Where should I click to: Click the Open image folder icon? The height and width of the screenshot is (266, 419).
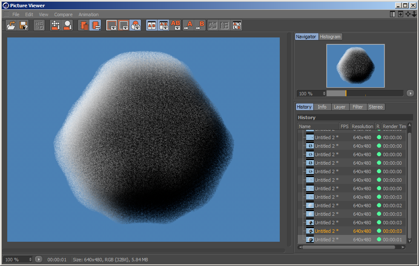[11, 26]
